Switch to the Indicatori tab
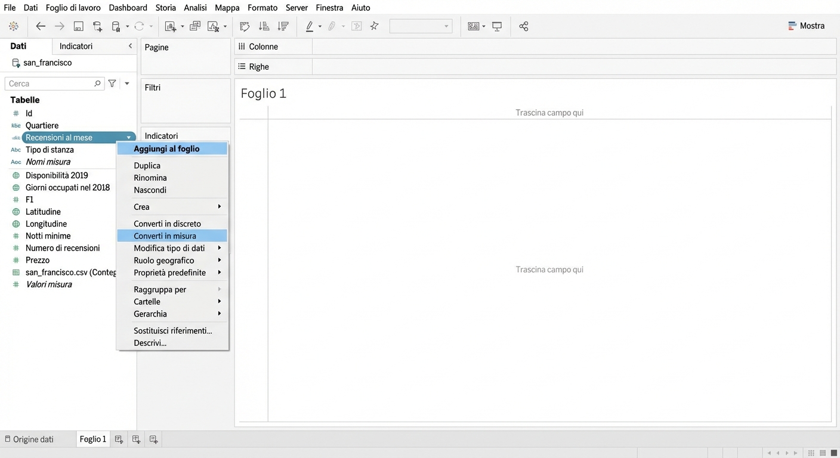The width and height of the screenshot is (840, 458). click(x=76, y=47)
